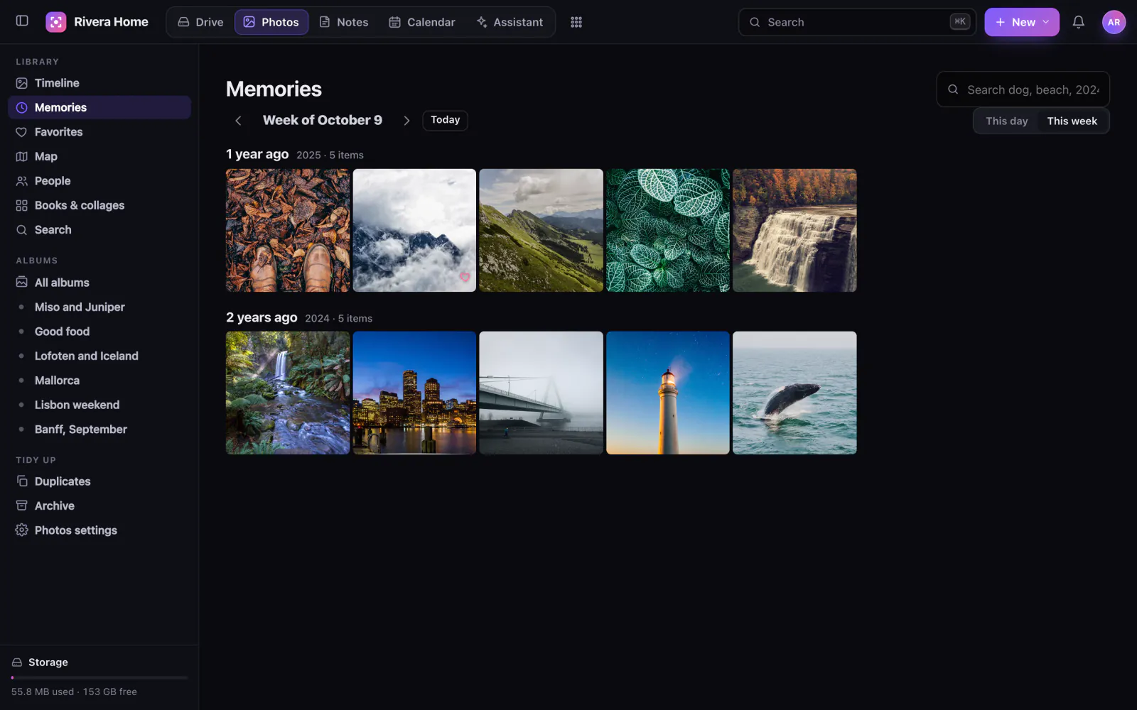This screenshot has height=710, width=1137.
Task: Select the This week view
Action: [x=1072, y=121]
